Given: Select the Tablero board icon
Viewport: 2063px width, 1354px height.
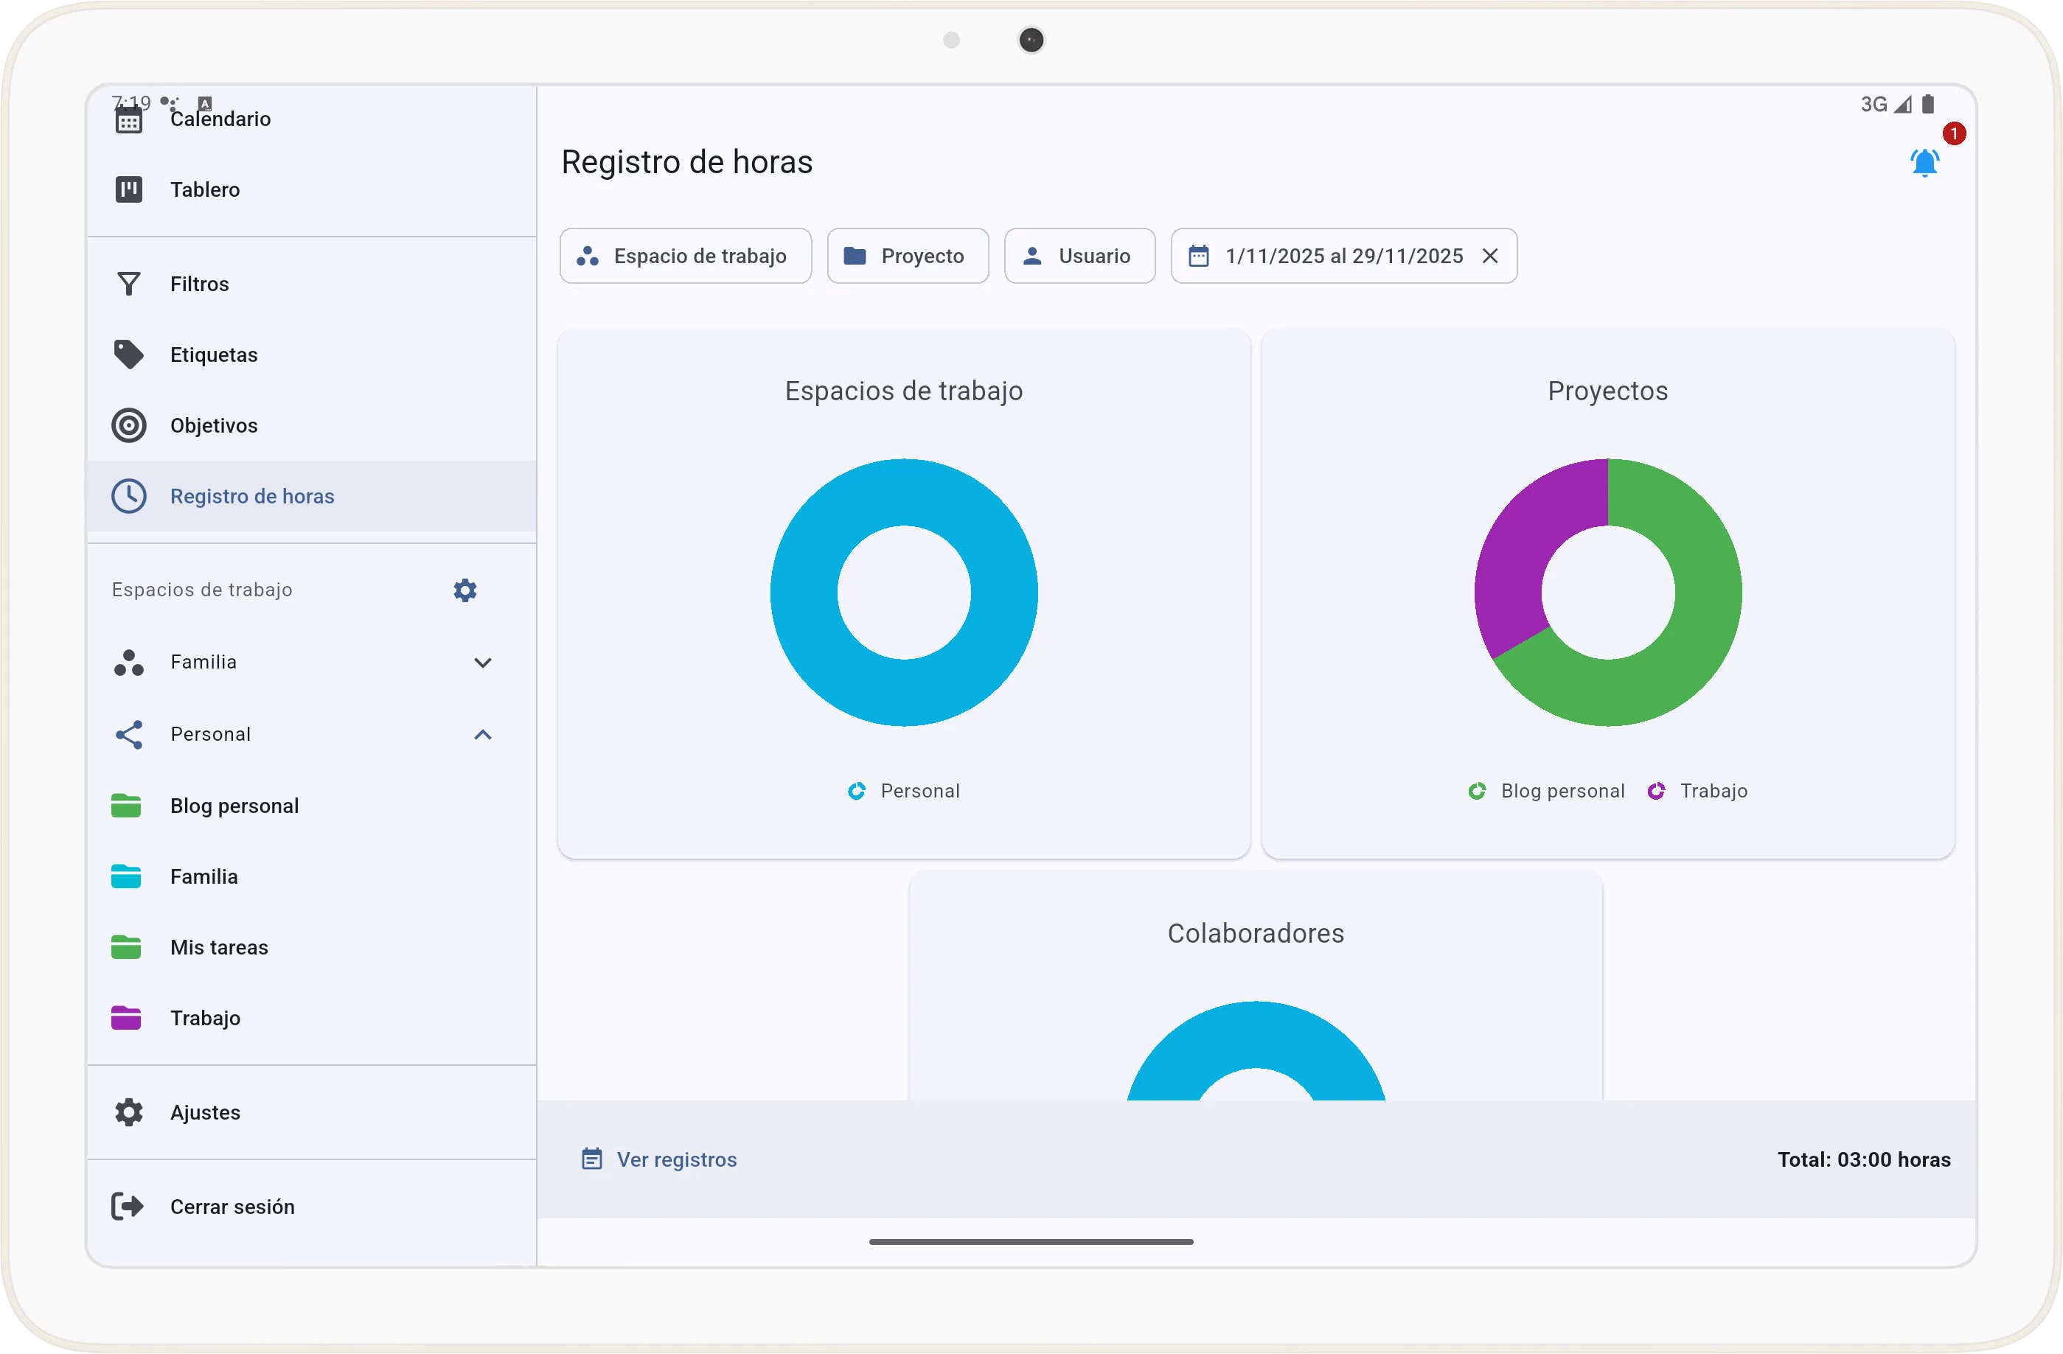Looking at the screenshot, I should 129,189.
